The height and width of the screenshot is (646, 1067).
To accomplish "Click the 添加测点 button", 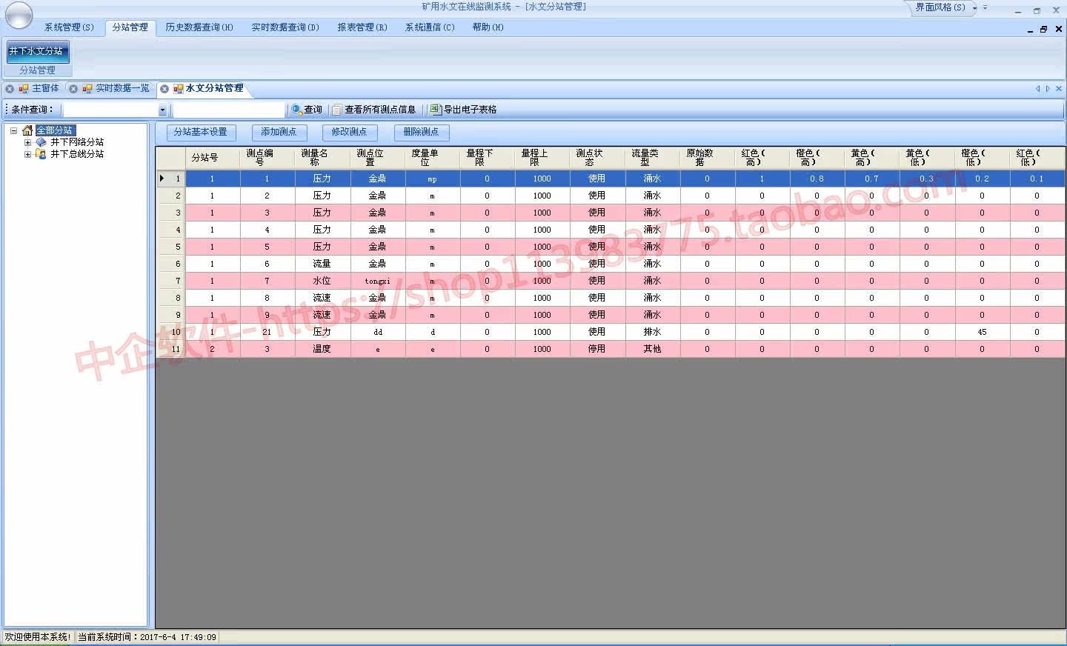I will (x=279, y=132).
